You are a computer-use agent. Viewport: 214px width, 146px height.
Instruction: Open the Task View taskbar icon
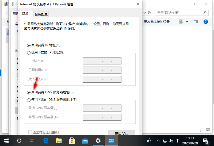click(32, 140)
